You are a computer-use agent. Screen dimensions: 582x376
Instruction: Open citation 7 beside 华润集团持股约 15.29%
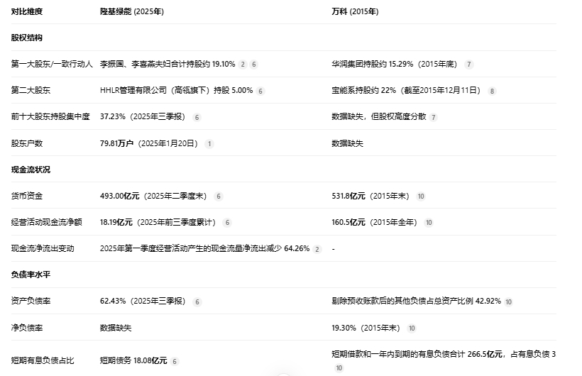coord(469,65)
